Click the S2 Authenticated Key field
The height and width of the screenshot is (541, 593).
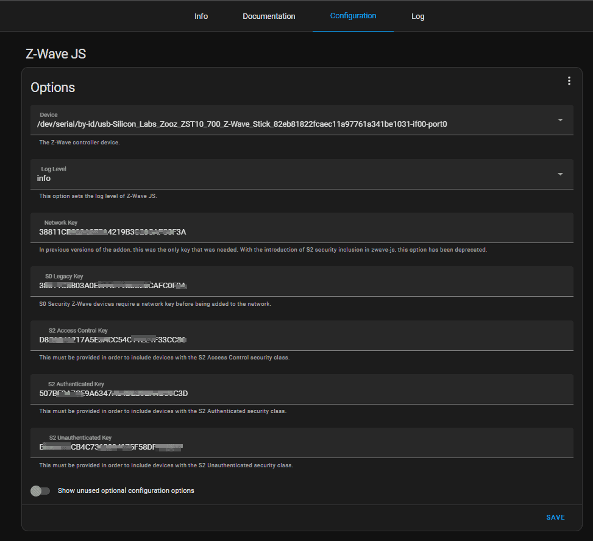[x=302, y=389]
